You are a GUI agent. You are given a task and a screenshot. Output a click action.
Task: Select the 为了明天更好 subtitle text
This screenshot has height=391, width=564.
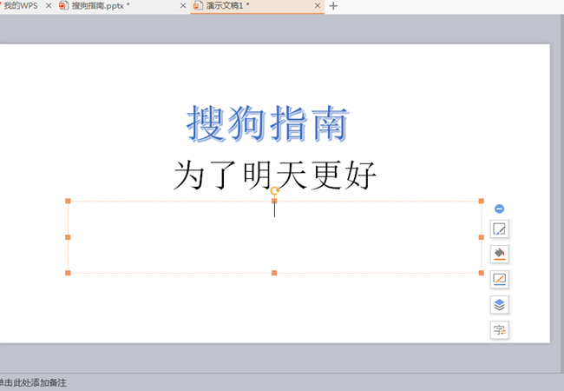[x=275, y=176]
